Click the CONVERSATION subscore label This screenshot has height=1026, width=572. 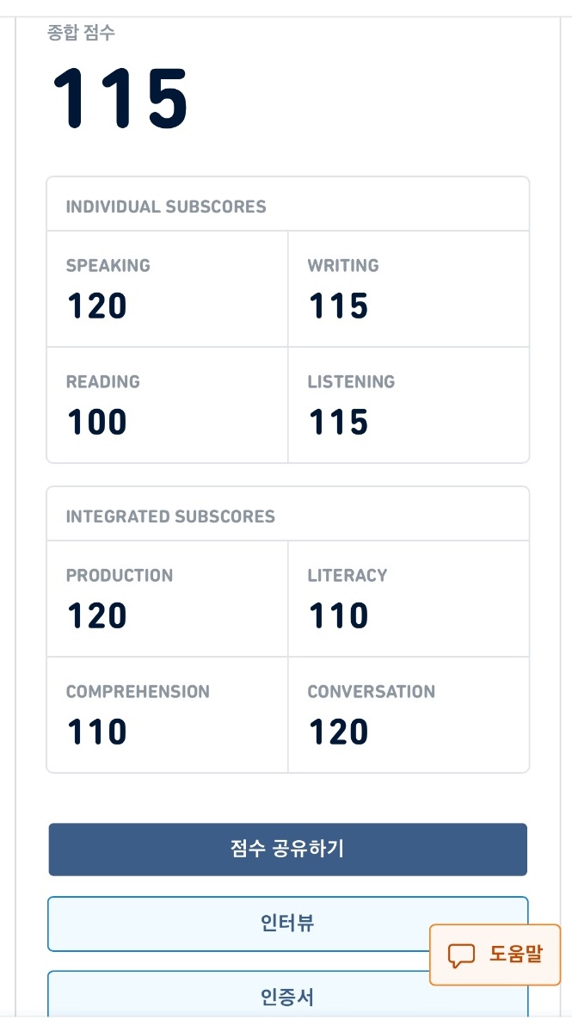[x=372, y=691]
